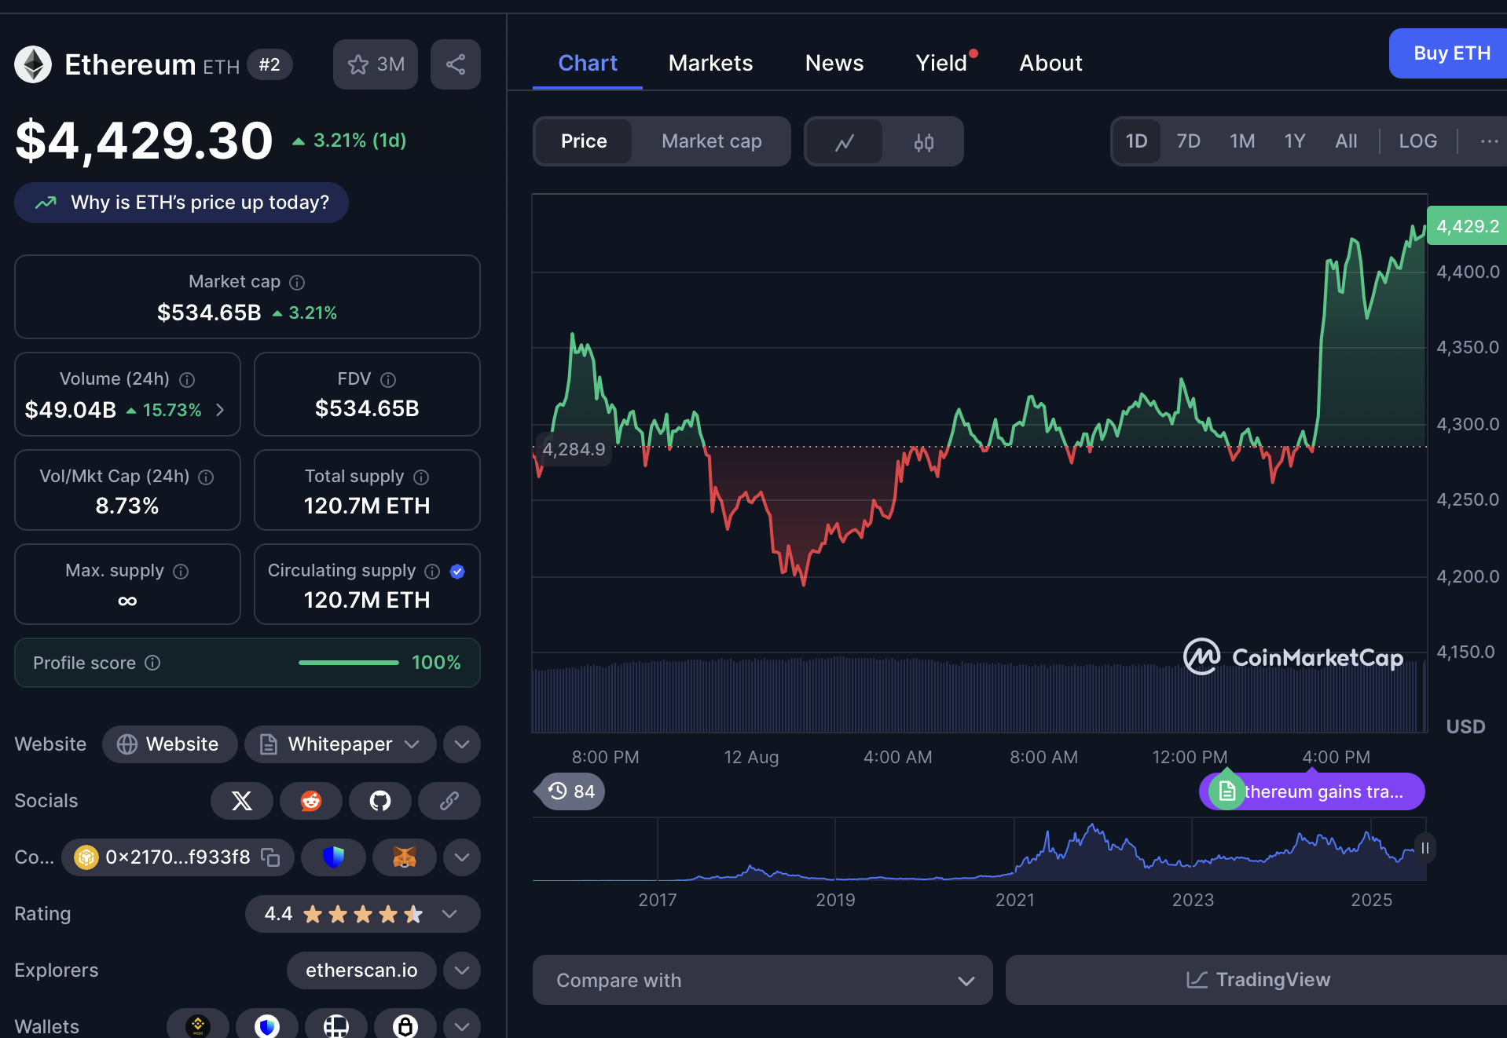Open the Compare with dropdown

point(762,980)
